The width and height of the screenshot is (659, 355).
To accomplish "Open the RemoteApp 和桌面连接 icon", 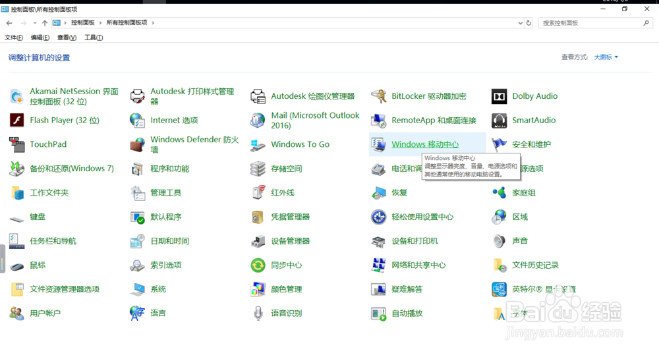I will (x=379, y=120).
